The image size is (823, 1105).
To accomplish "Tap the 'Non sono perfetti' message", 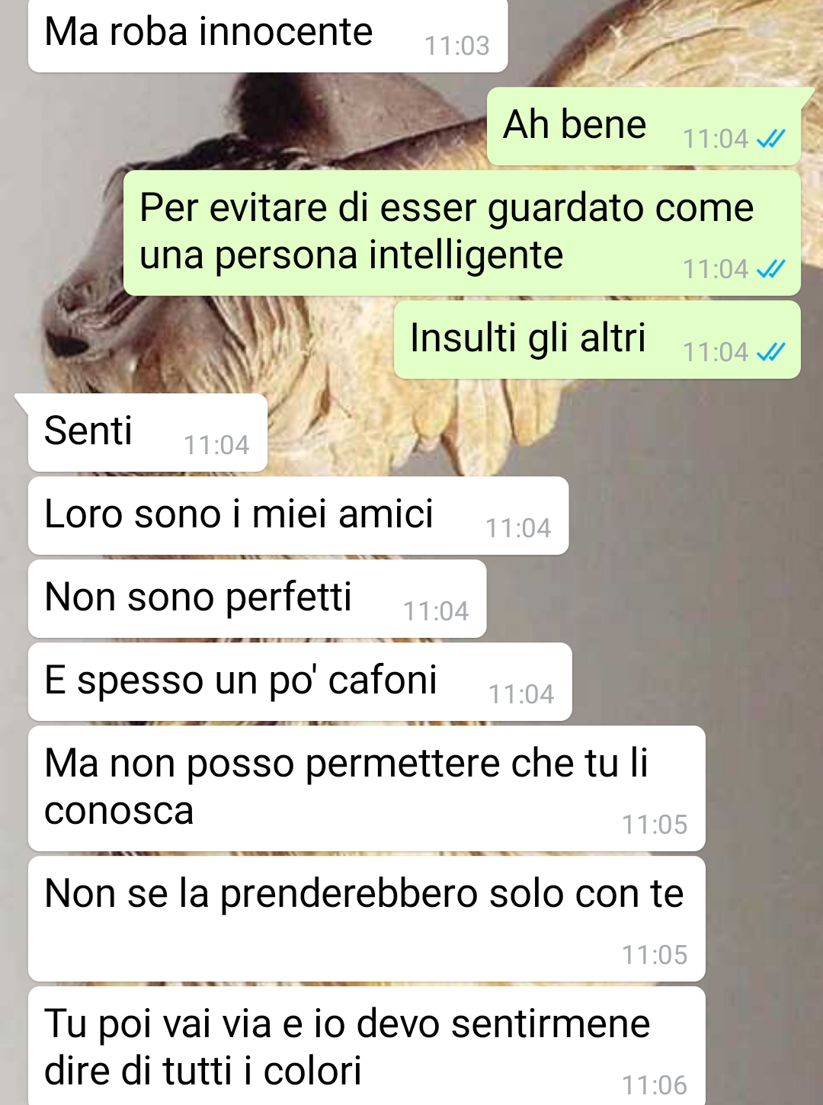I will tap(257, 599).
